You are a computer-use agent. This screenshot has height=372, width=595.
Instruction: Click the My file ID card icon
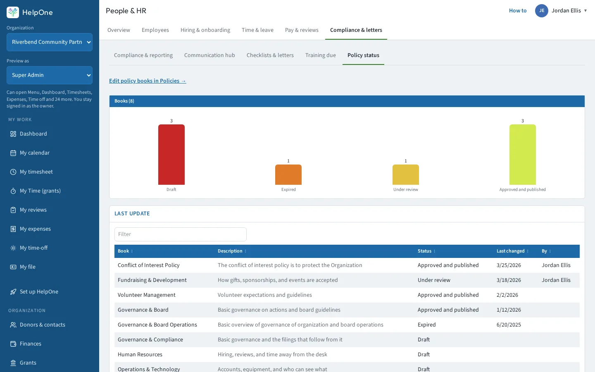tap(13, 267)
